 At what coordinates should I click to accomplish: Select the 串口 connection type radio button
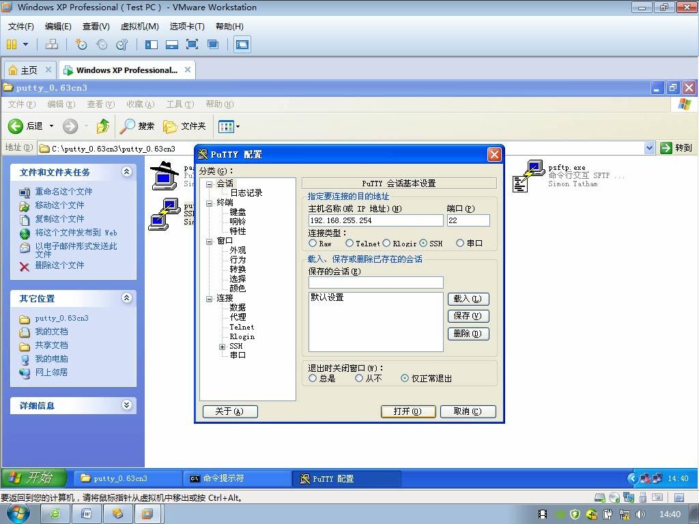click(x=461, y=244)
